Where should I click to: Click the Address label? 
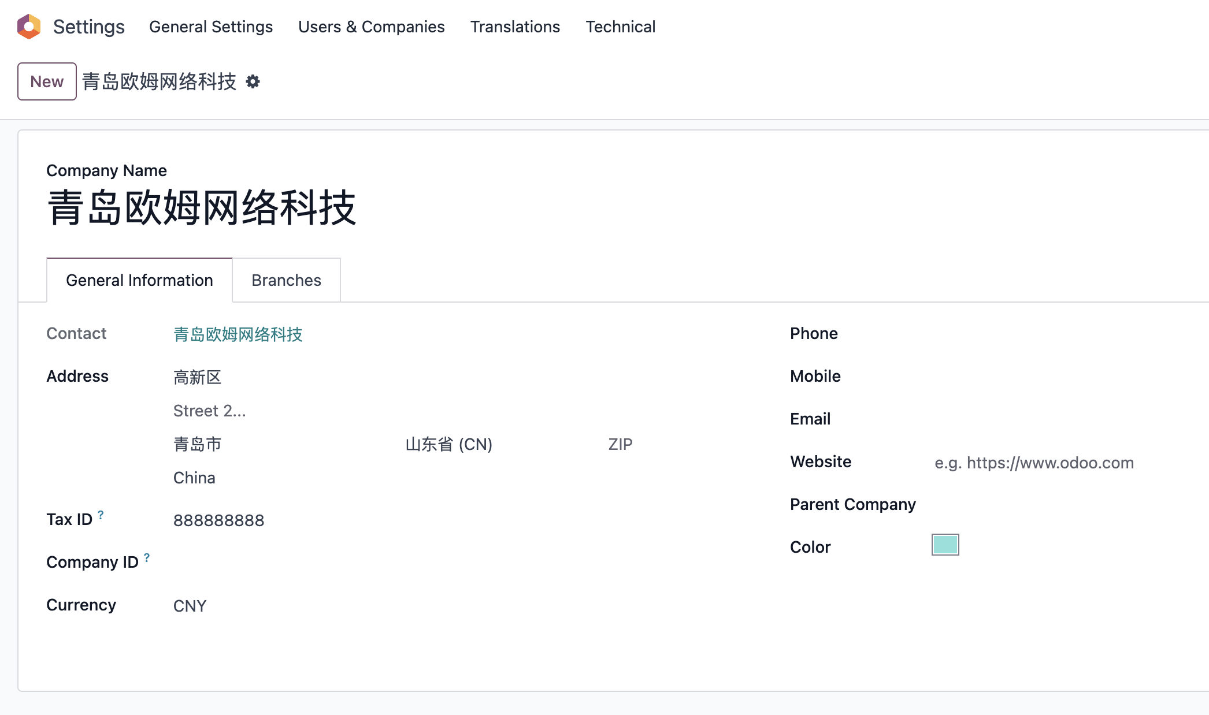click(x=77, y=376)
